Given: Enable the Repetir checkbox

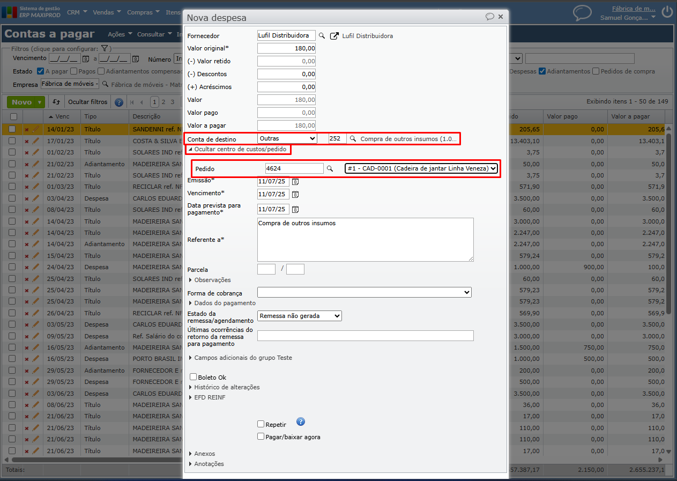Looking at the screenshot, I should pyautogui.click(x=261, y=424).
